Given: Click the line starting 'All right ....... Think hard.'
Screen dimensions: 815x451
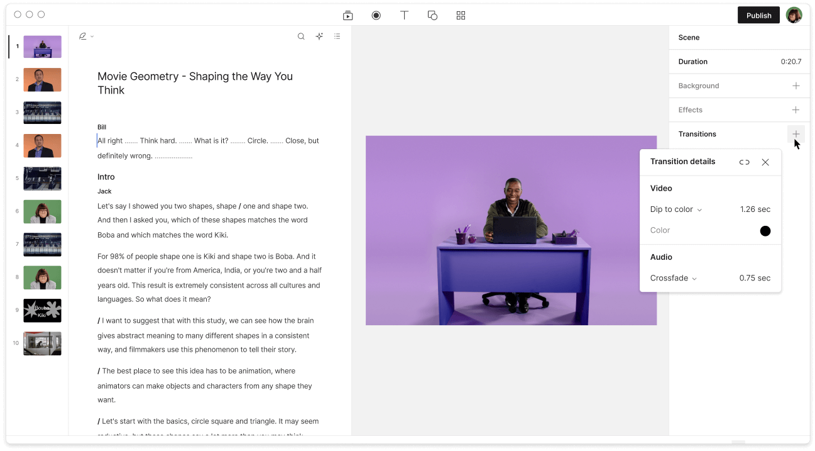Looking at the screenshot, I should click(x=208, y=141).
